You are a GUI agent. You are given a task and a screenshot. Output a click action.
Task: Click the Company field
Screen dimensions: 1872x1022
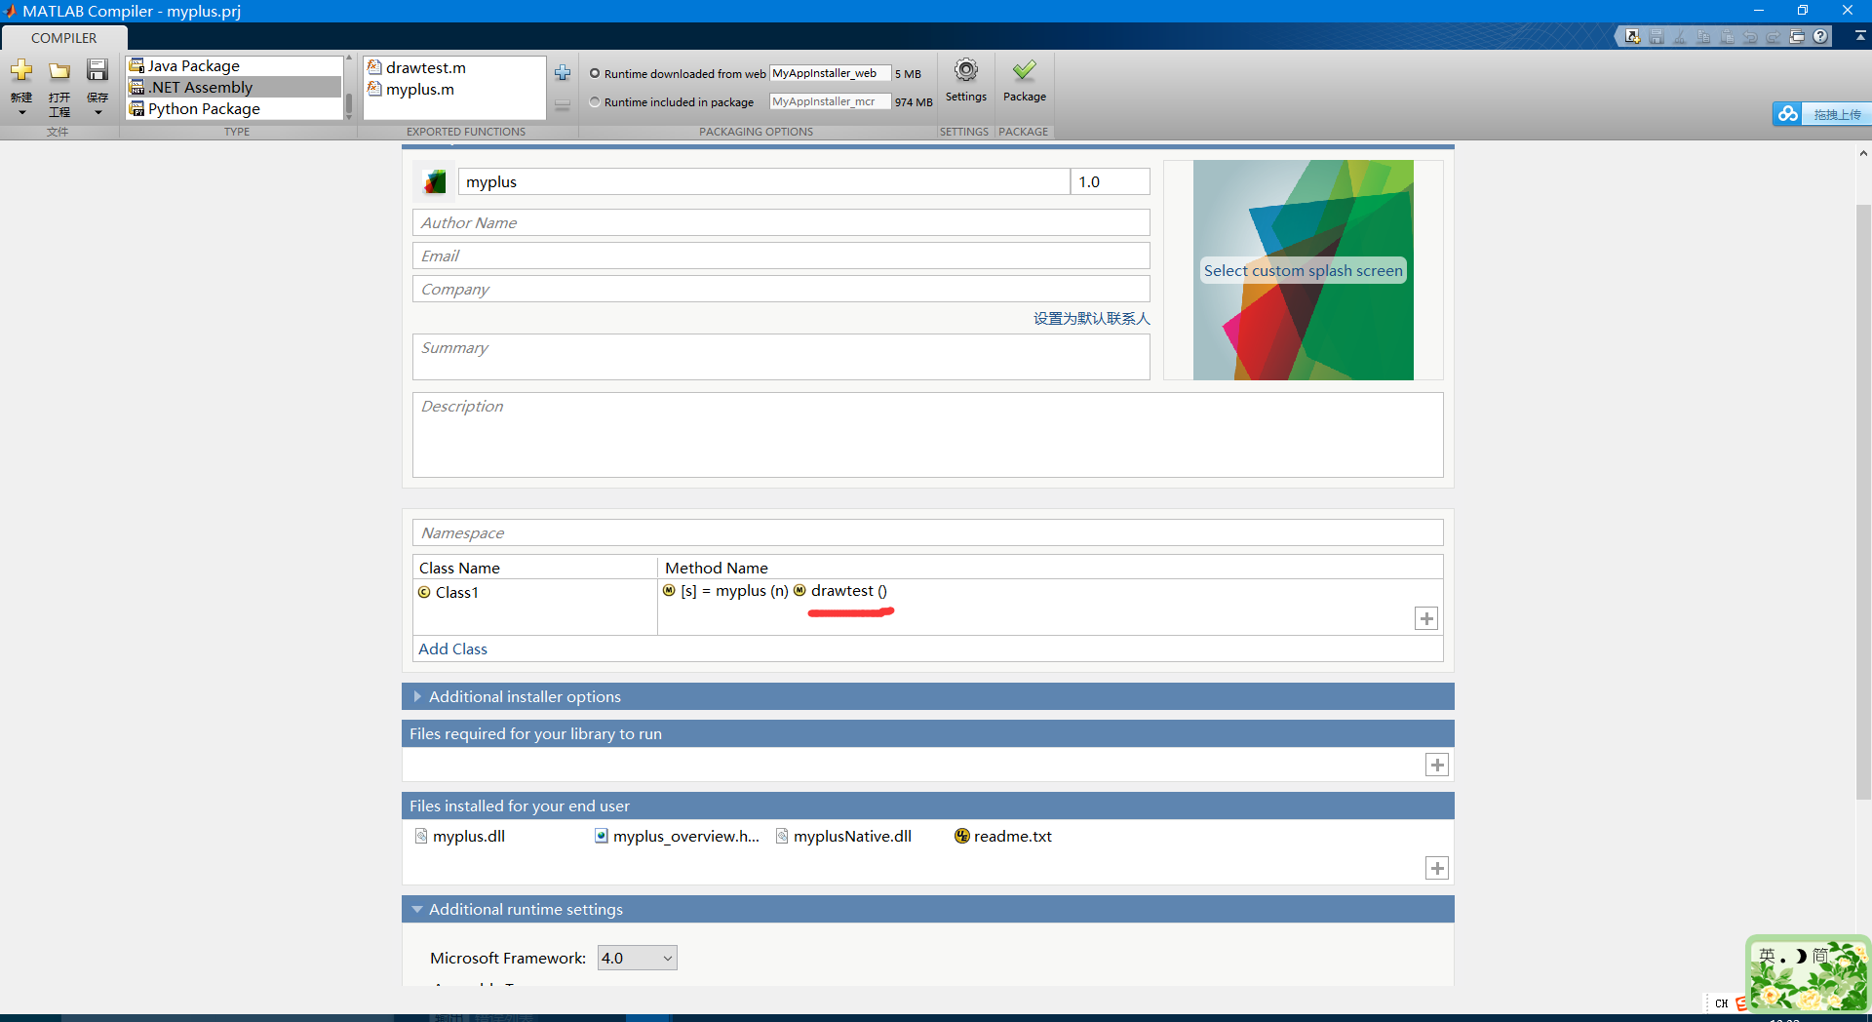click(781, 289)
